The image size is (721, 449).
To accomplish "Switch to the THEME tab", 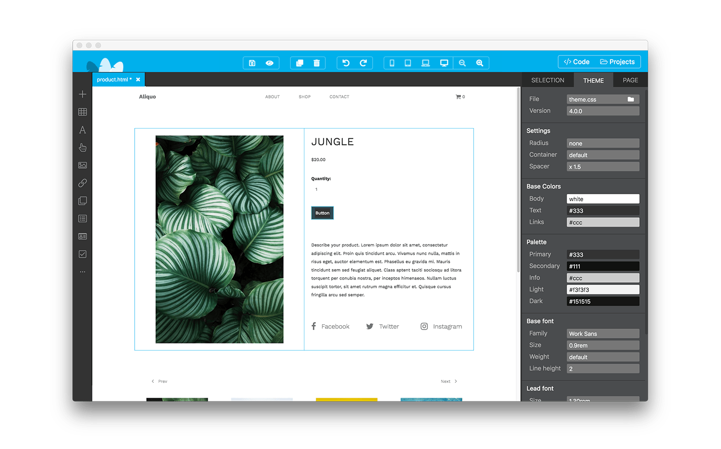I will tap(593, 80).
